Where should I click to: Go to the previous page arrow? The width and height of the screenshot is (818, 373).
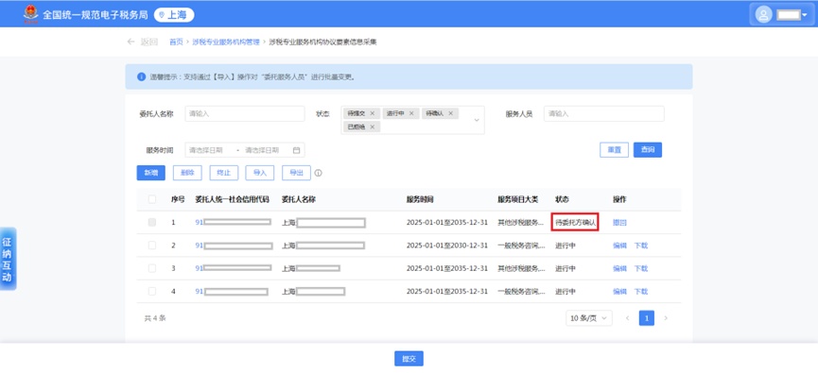pyautogui.click(x=628, y=318)
